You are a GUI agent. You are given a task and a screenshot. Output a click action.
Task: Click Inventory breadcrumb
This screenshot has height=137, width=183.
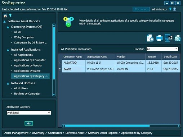[x=38, y=133]
